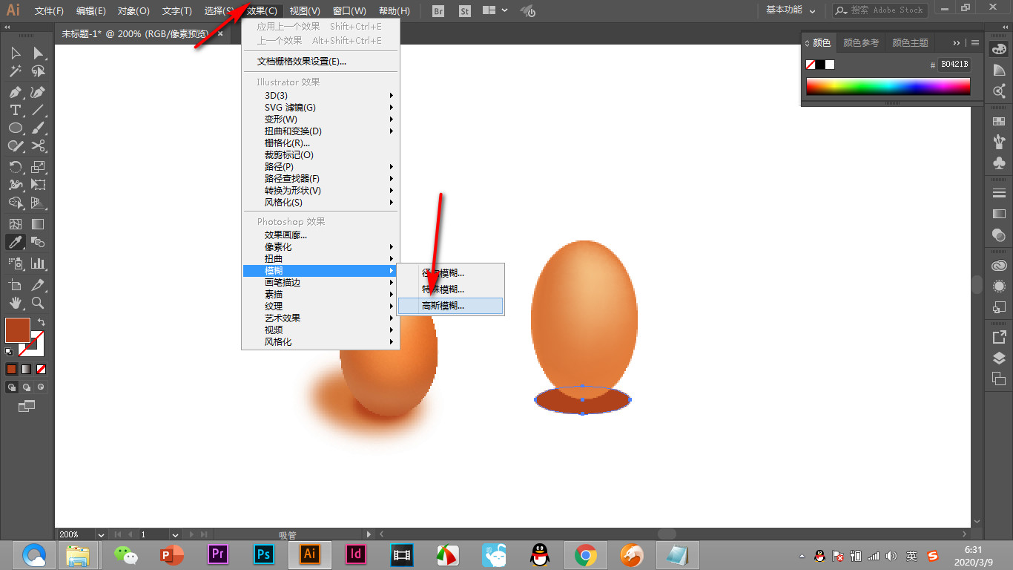Open the 基本功能 workspace dropdown
The height and width of the screenshot is (570, 1013).
pyautogui.click(x=791, y=10)
